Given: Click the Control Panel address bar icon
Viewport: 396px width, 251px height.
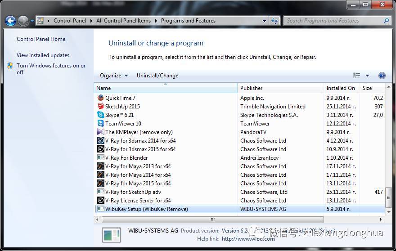Looking at the screenshot, I should click(40, 21).
